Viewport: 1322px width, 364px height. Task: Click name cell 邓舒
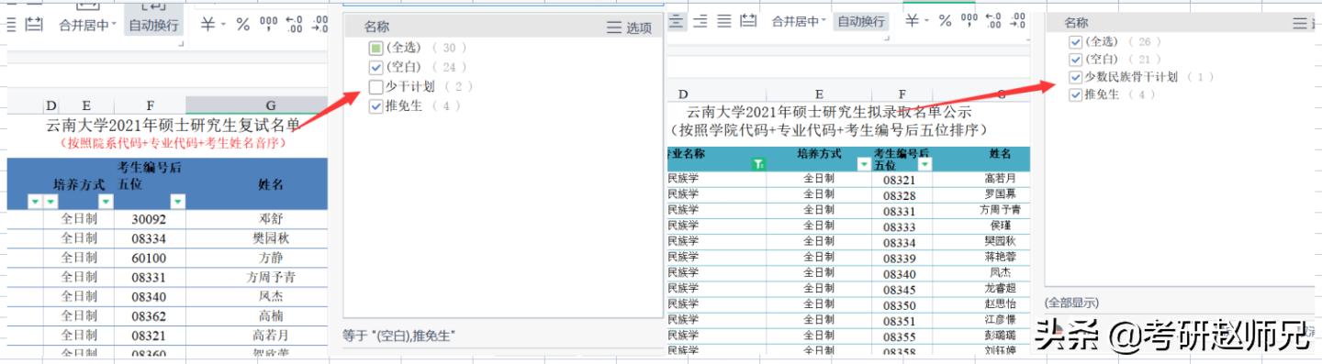(271, 219)
